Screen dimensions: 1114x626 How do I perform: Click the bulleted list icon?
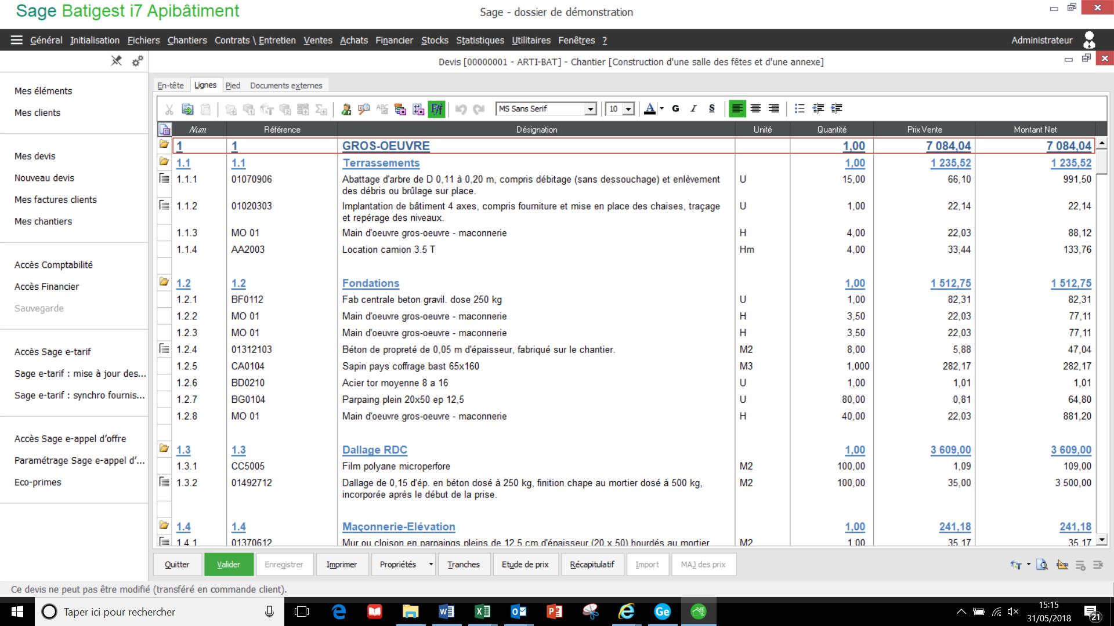coord(800,108)
